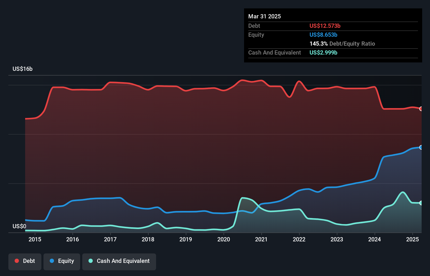This screenshot has width=430, height=276.
Task: Toggle the Equity series visibility
Action: [62, 261]
